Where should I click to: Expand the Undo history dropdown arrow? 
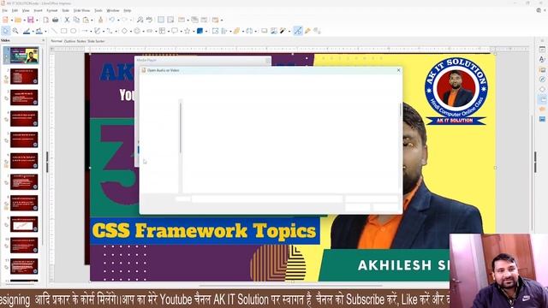(x=118, y=21)
